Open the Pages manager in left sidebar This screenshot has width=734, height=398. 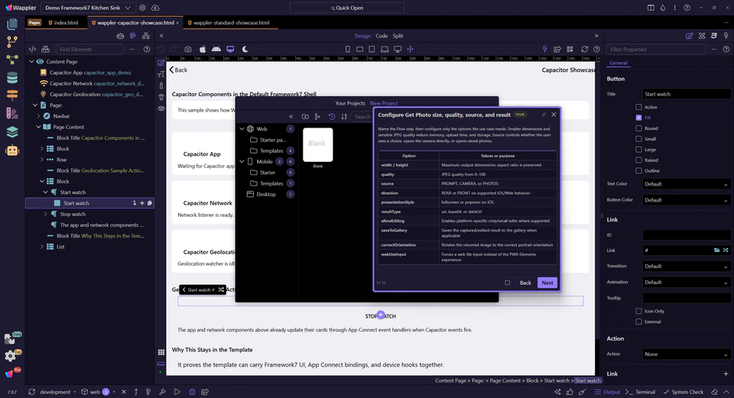pyautogui.click(x=12, y=24)
